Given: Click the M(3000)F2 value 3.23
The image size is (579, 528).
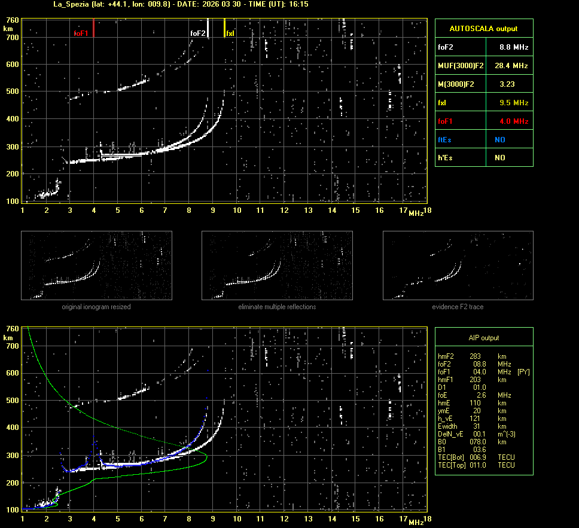Looking at the screenshot, I should [507, 84].
